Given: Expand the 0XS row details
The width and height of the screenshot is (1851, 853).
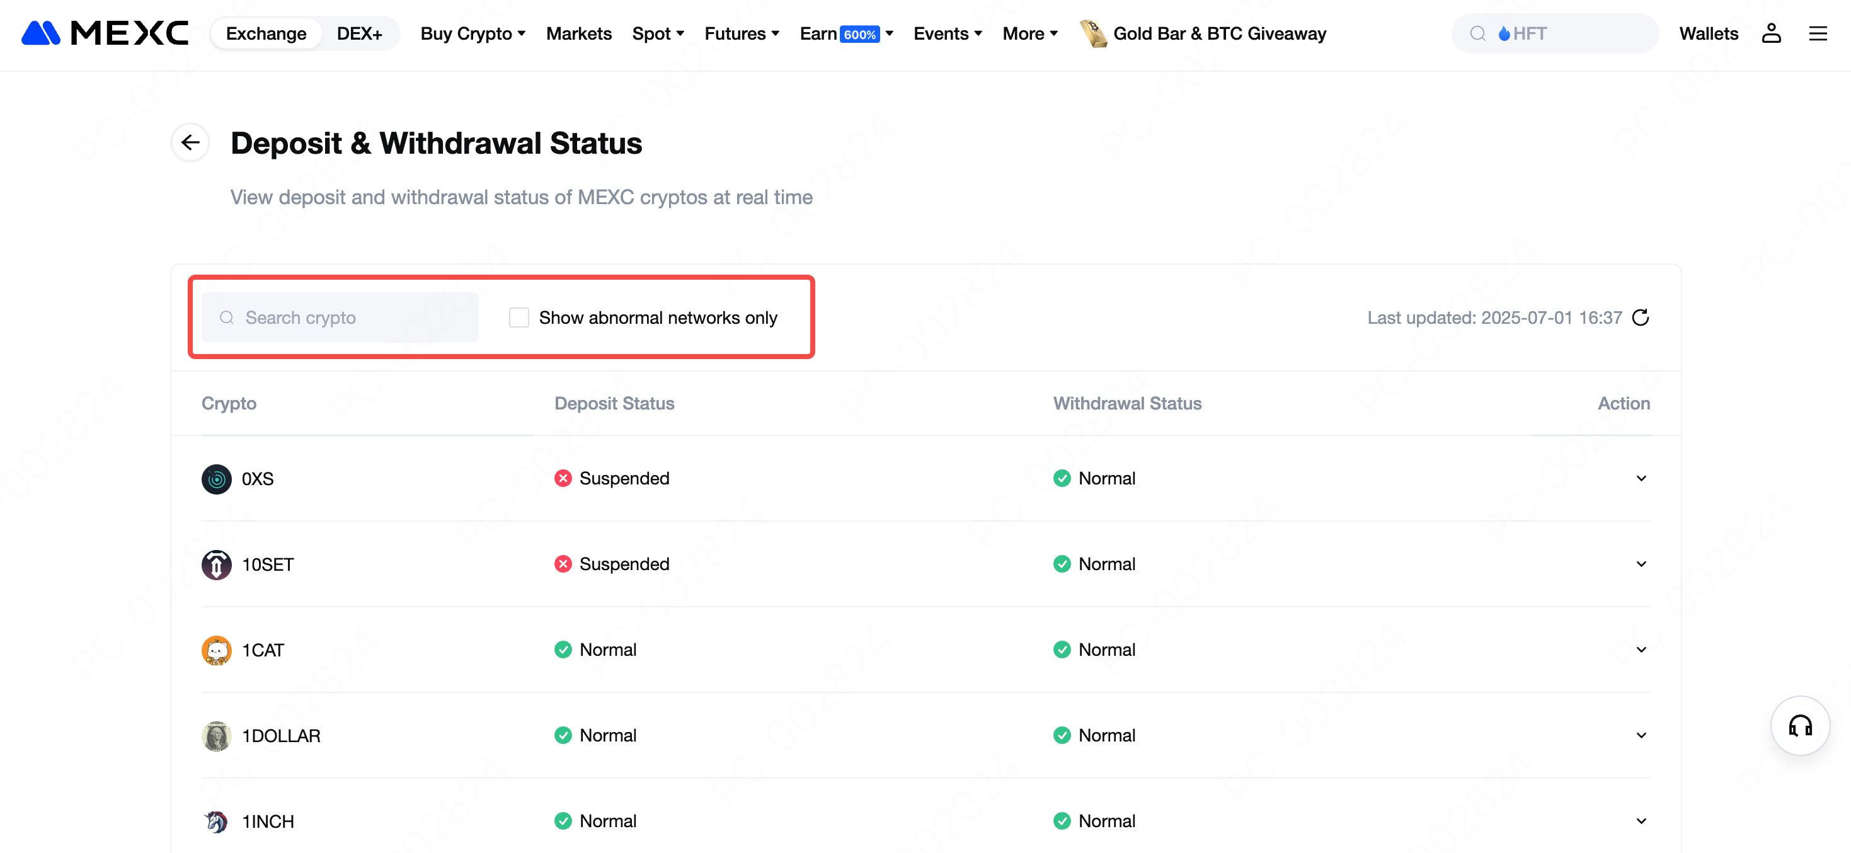Looking at the screenshot, I should [x=1641, y=479].
